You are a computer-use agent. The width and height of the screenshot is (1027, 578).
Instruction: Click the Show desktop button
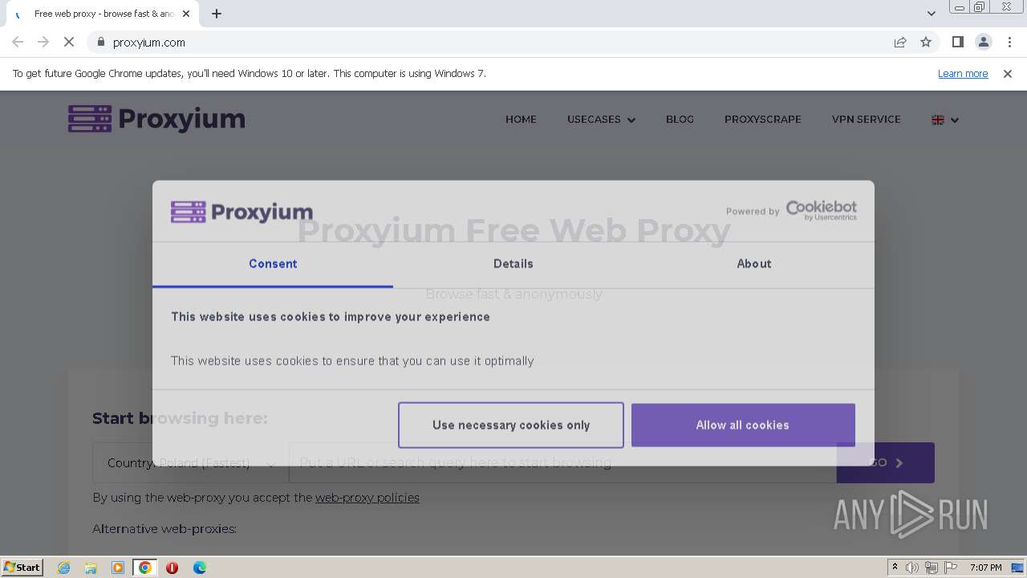[x=1019, y=568]
